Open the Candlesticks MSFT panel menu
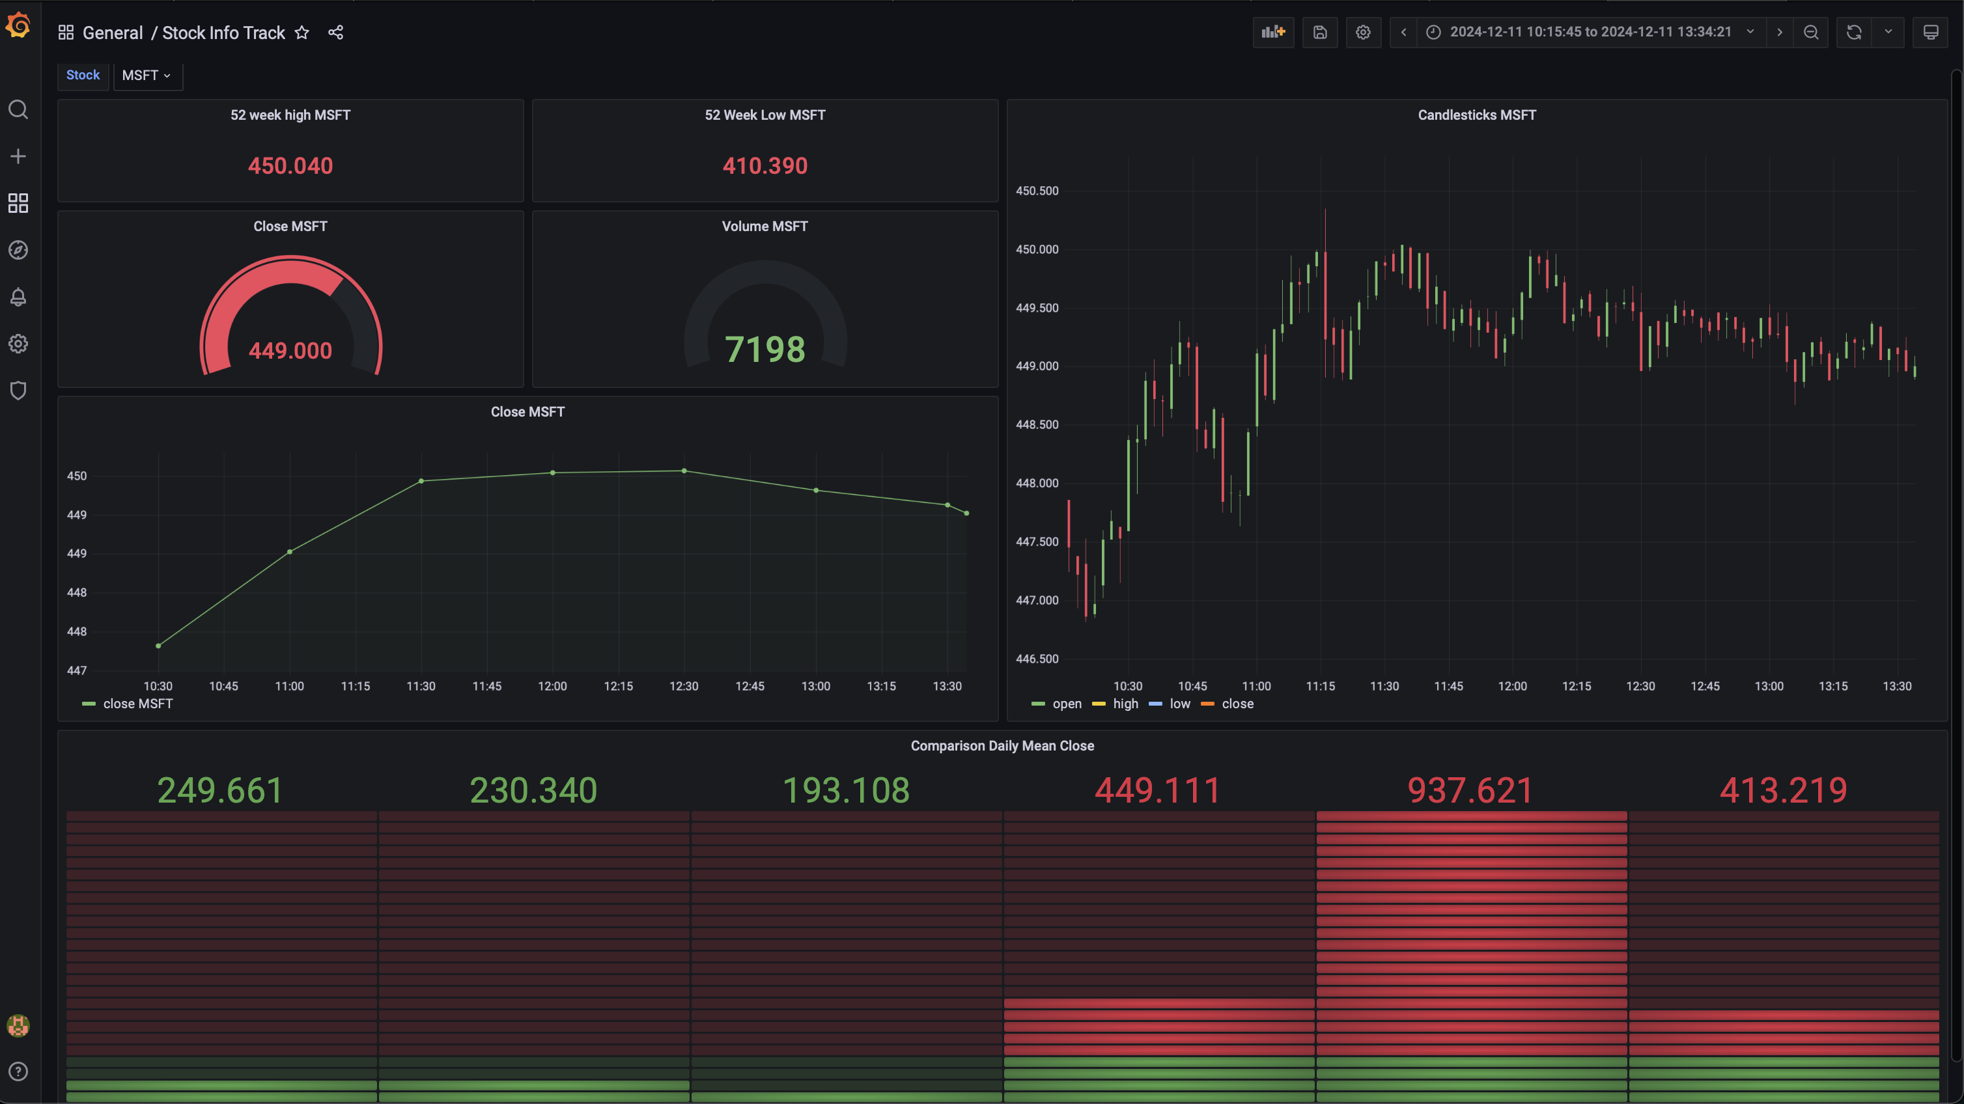 click(x=1476, y=115)
